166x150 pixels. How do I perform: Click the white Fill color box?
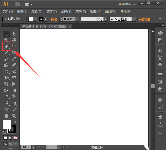click(7, 125)
